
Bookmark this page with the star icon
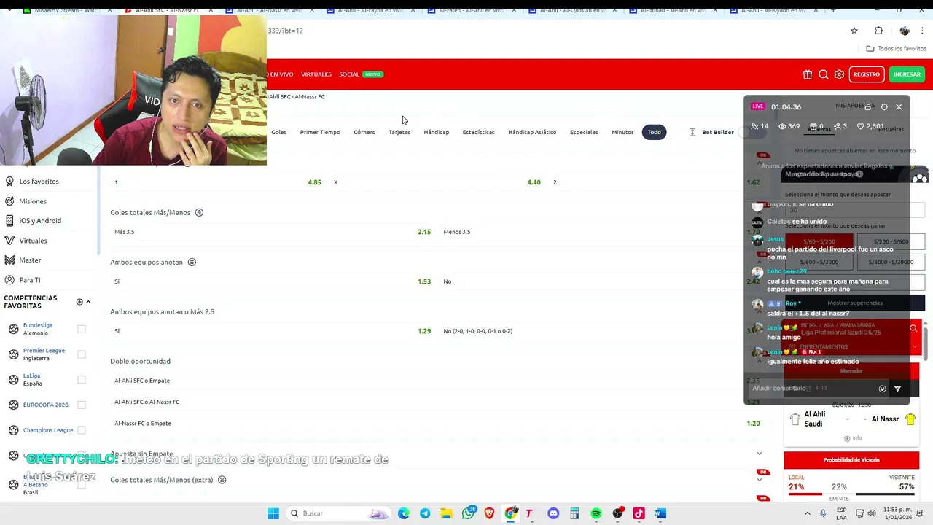pyautogui.click(x=854, y=31)
